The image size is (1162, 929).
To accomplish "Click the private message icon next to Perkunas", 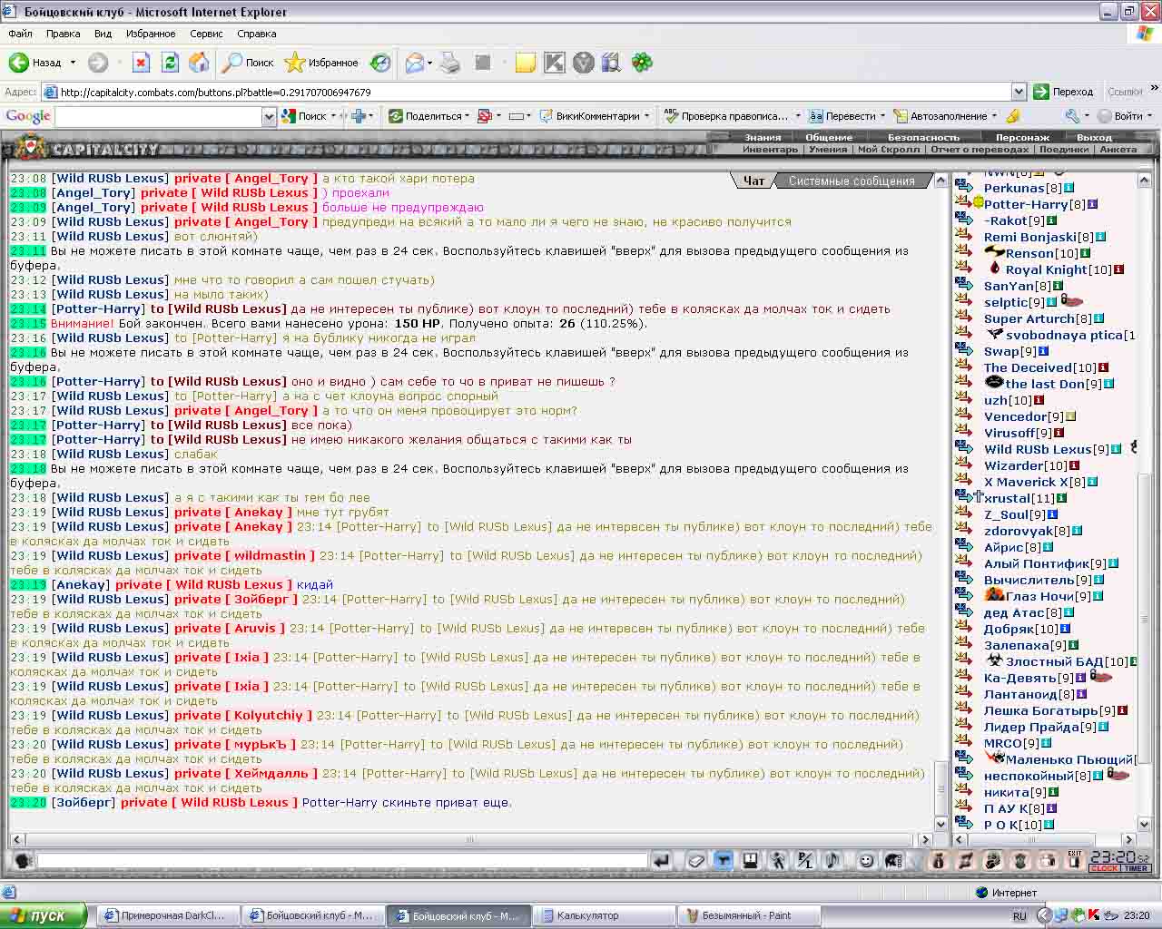I will pyautogui.click(x=964, y=188).
